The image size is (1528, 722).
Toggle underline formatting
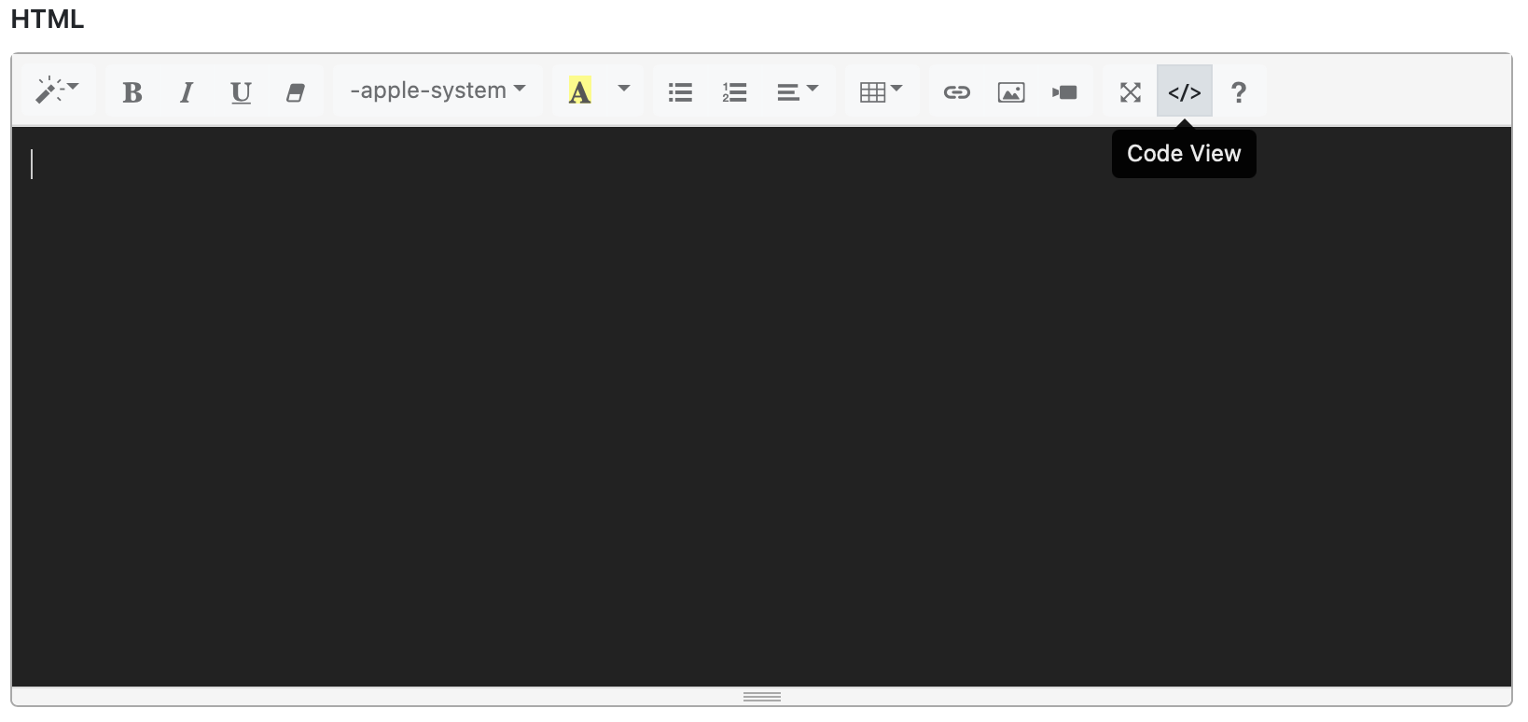(x=241, y=91)
